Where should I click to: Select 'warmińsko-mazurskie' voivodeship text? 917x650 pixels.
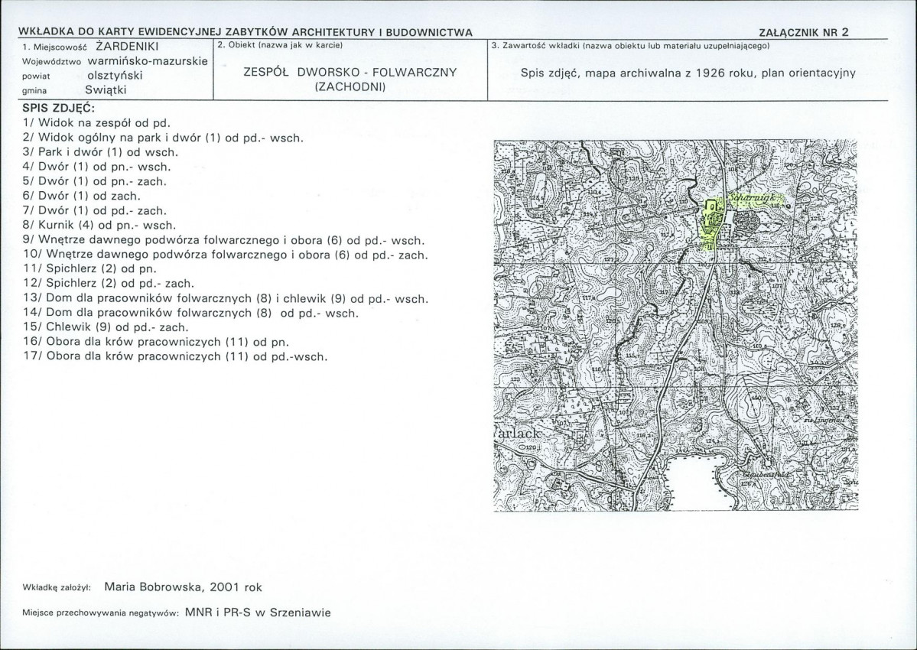[x=148, y=60]
